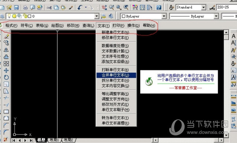
Task: Click the vertical scrollbar down arrow
Action: pyautogui.click(x=226, y=135)
